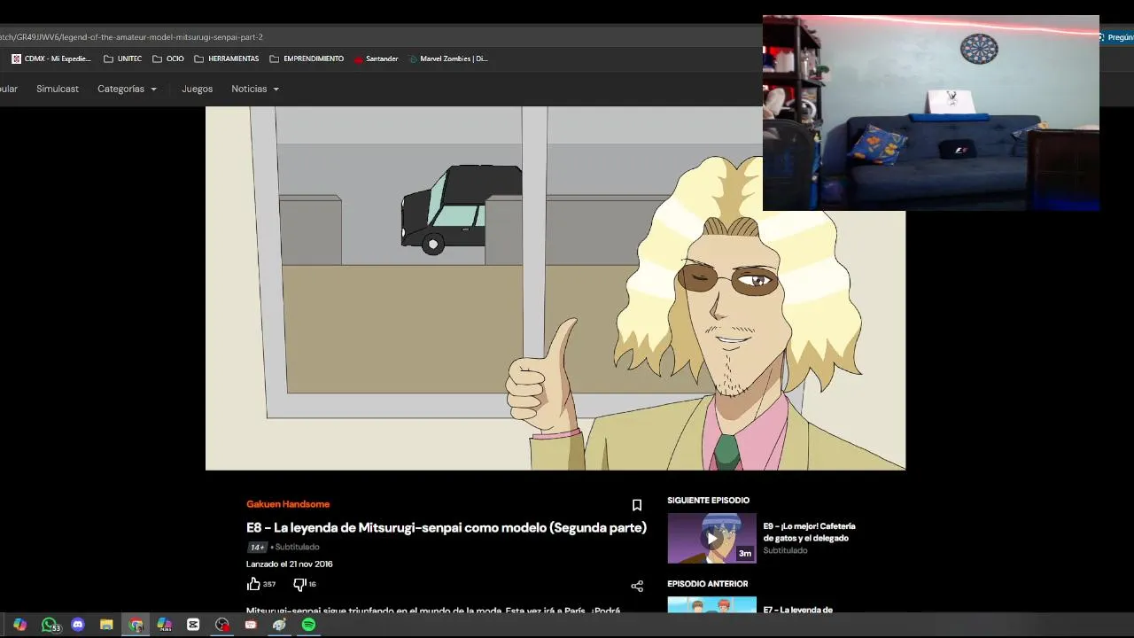Like the episode with thumbs up

[253, 584]
